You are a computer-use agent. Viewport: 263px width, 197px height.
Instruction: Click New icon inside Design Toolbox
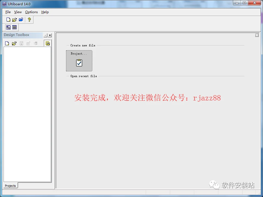point(7,44)
